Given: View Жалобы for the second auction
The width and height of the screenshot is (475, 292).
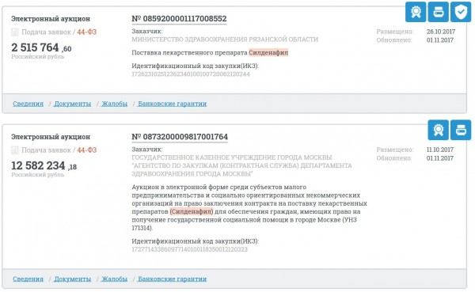Looking at the screenshot, I should tap(114, 279).
